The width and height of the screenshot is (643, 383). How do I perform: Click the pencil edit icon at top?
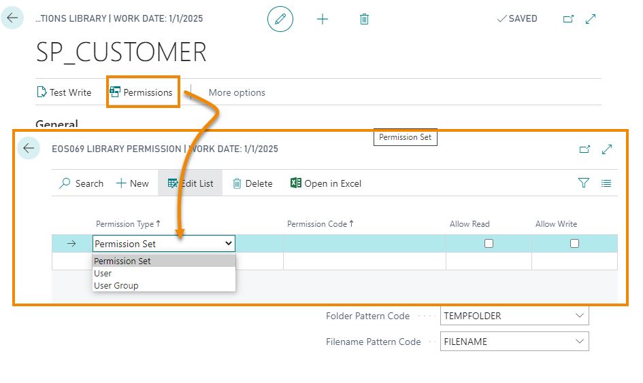(x=280, y=19)
